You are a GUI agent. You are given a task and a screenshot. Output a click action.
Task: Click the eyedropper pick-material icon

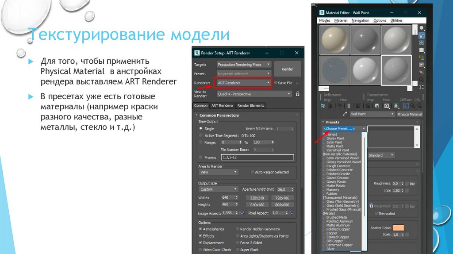click(345, 114)
